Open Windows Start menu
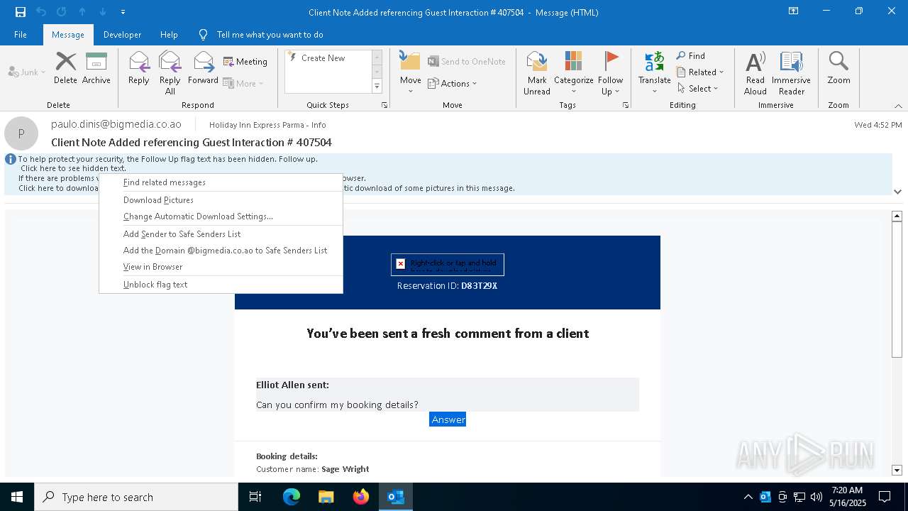The width and height of the screenshot is (908, 511). coord(17,497)
